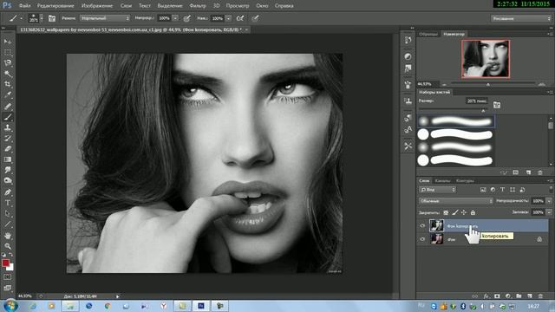Select the Brush tool in the toolbox

pos(8,117)
